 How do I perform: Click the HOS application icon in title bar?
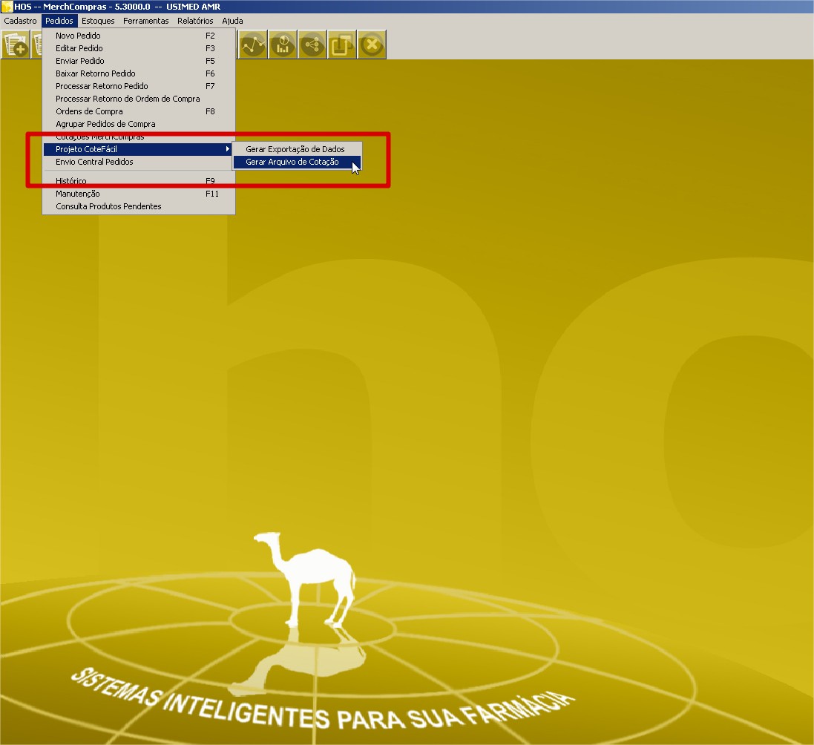click(7, 7)
